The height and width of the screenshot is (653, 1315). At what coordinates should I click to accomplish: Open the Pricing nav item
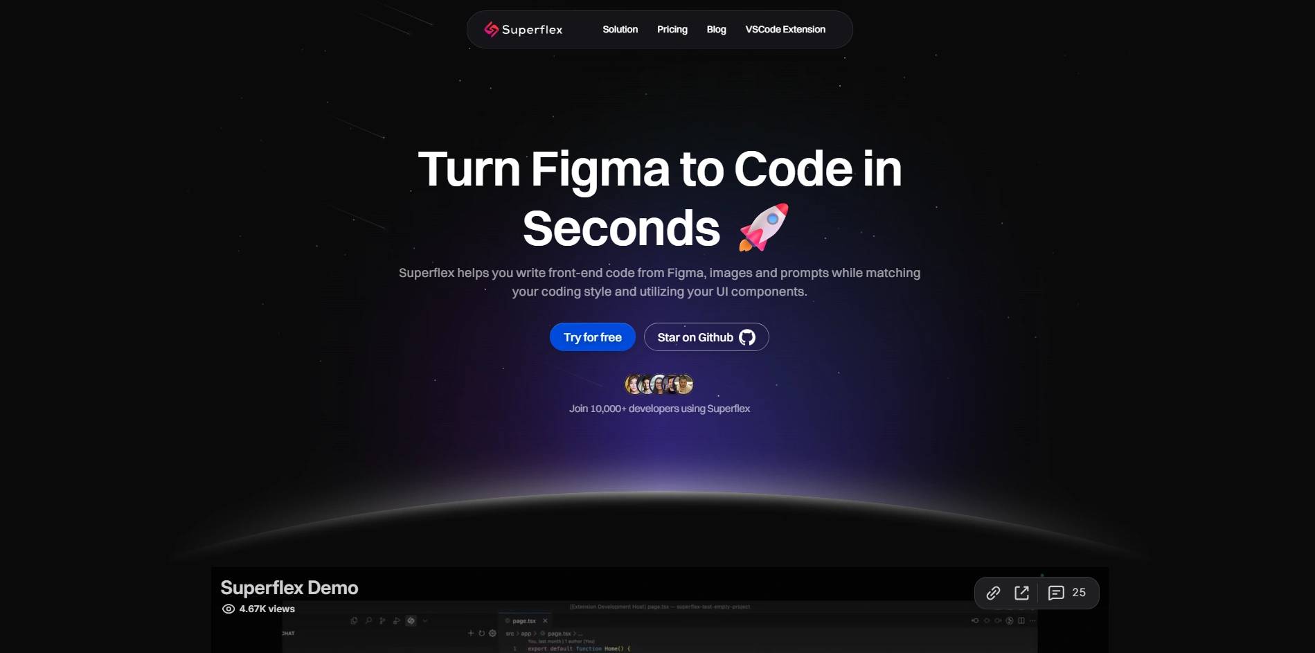coord(672,29)
